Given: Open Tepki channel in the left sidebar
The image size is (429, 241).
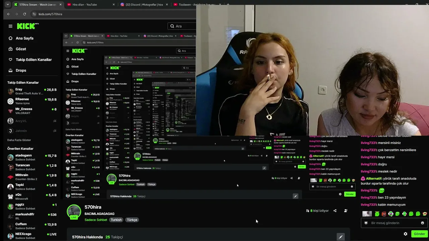Looking at the screenshot, I should (x=32, y=187).
